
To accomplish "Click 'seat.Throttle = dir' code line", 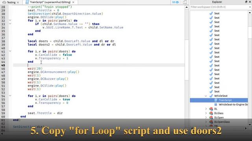I will tap(45, 113).
